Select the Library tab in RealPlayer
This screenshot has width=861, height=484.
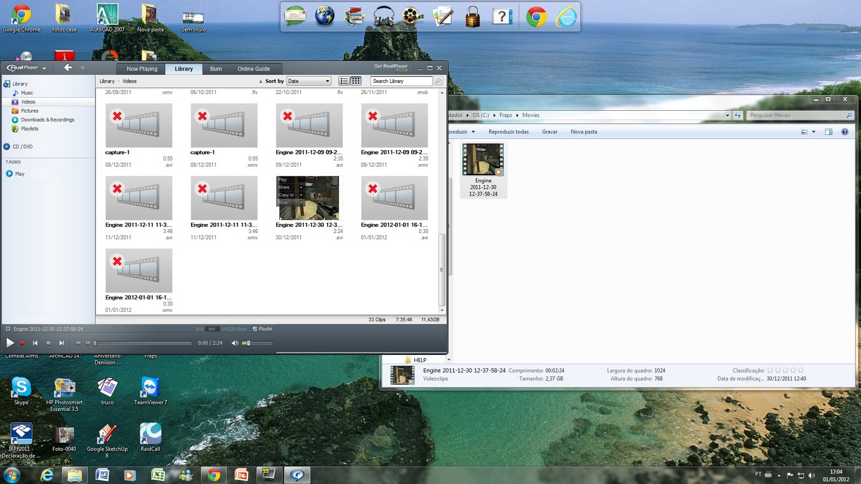pyautogui.click(x=184, y=69)
